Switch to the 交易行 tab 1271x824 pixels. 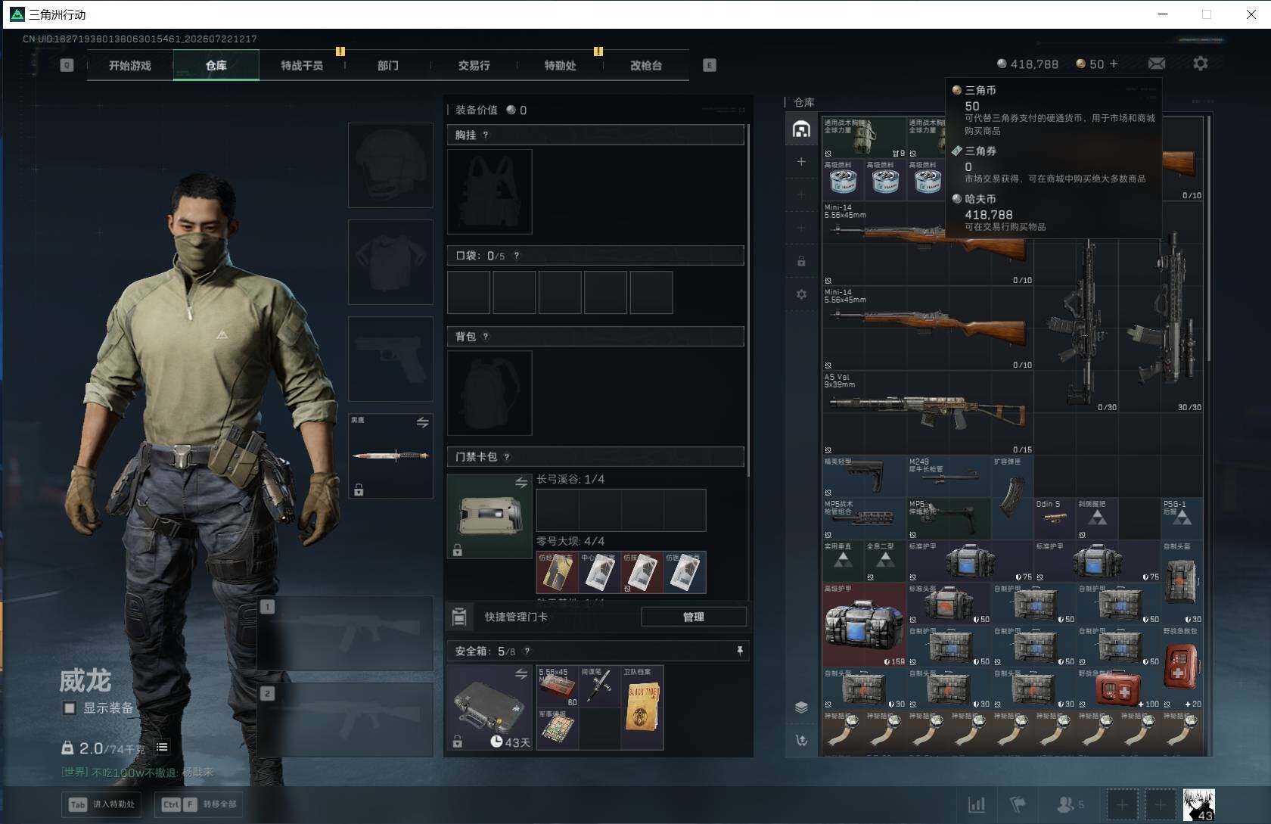tap(474, 66)
